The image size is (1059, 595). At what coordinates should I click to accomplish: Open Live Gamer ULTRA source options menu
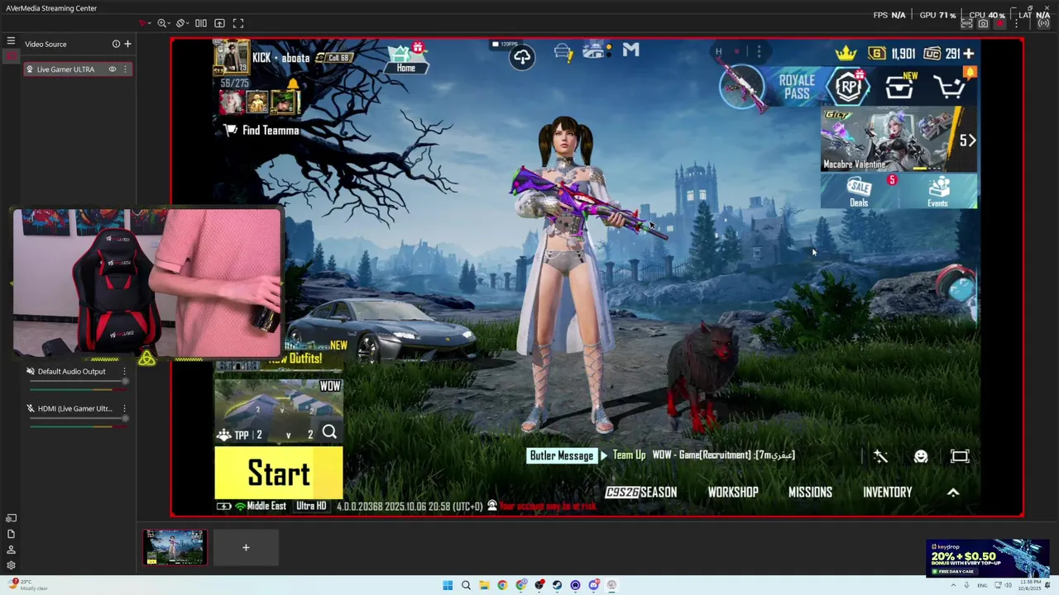pyautogui.click(x=125, y=69)
